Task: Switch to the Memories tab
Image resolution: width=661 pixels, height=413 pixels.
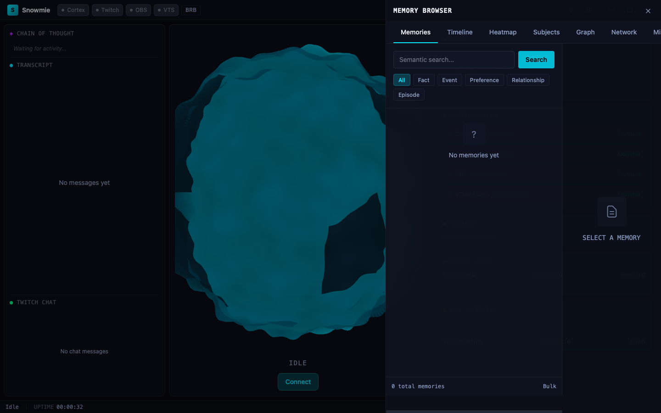Action: coord(415,32)
